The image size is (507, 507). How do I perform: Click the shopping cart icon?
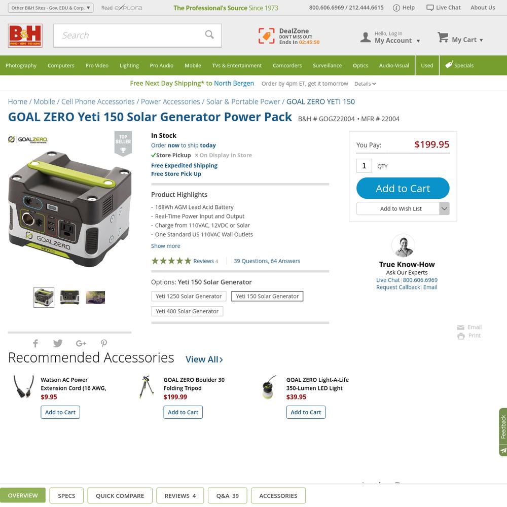[x=443, y=38]
